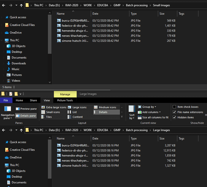
Task: Open recent locations dropdown in Small Images window
Action: (16, 5)
